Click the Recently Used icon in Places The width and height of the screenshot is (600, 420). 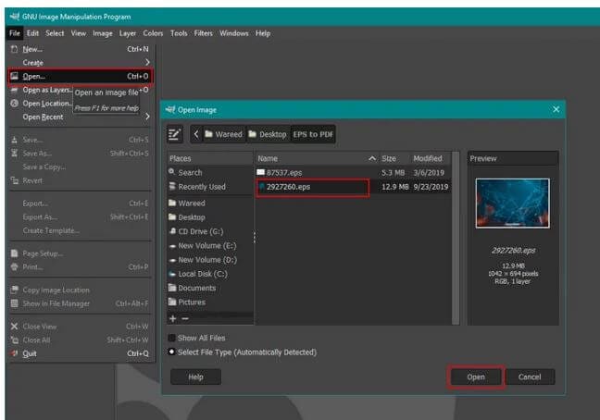point(172,186)
